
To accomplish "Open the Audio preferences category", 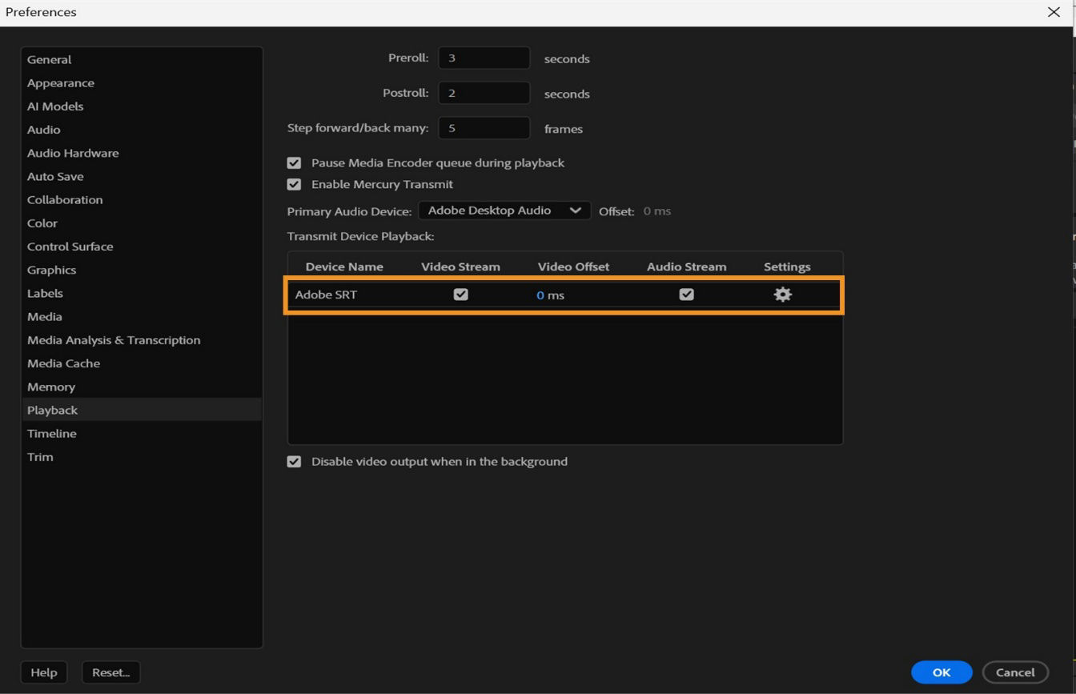I will coord(43,129).
